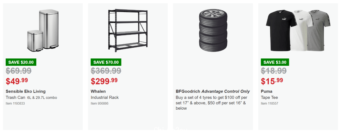Viewport: 341px width, 134px height.
Task: Open the BFGoodrich Advantage Control Only title
Action: (x=213, y=91)
